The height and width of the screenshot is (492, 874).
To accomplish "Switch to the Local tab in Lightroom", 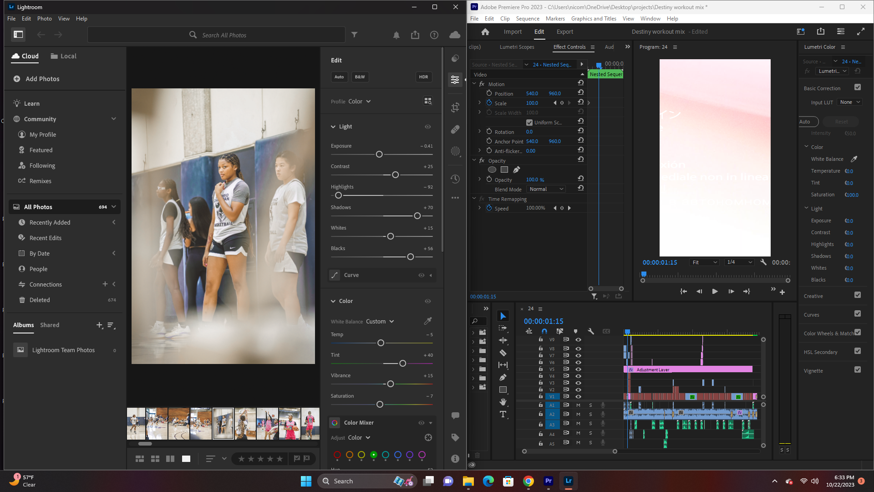I will 63,56.
